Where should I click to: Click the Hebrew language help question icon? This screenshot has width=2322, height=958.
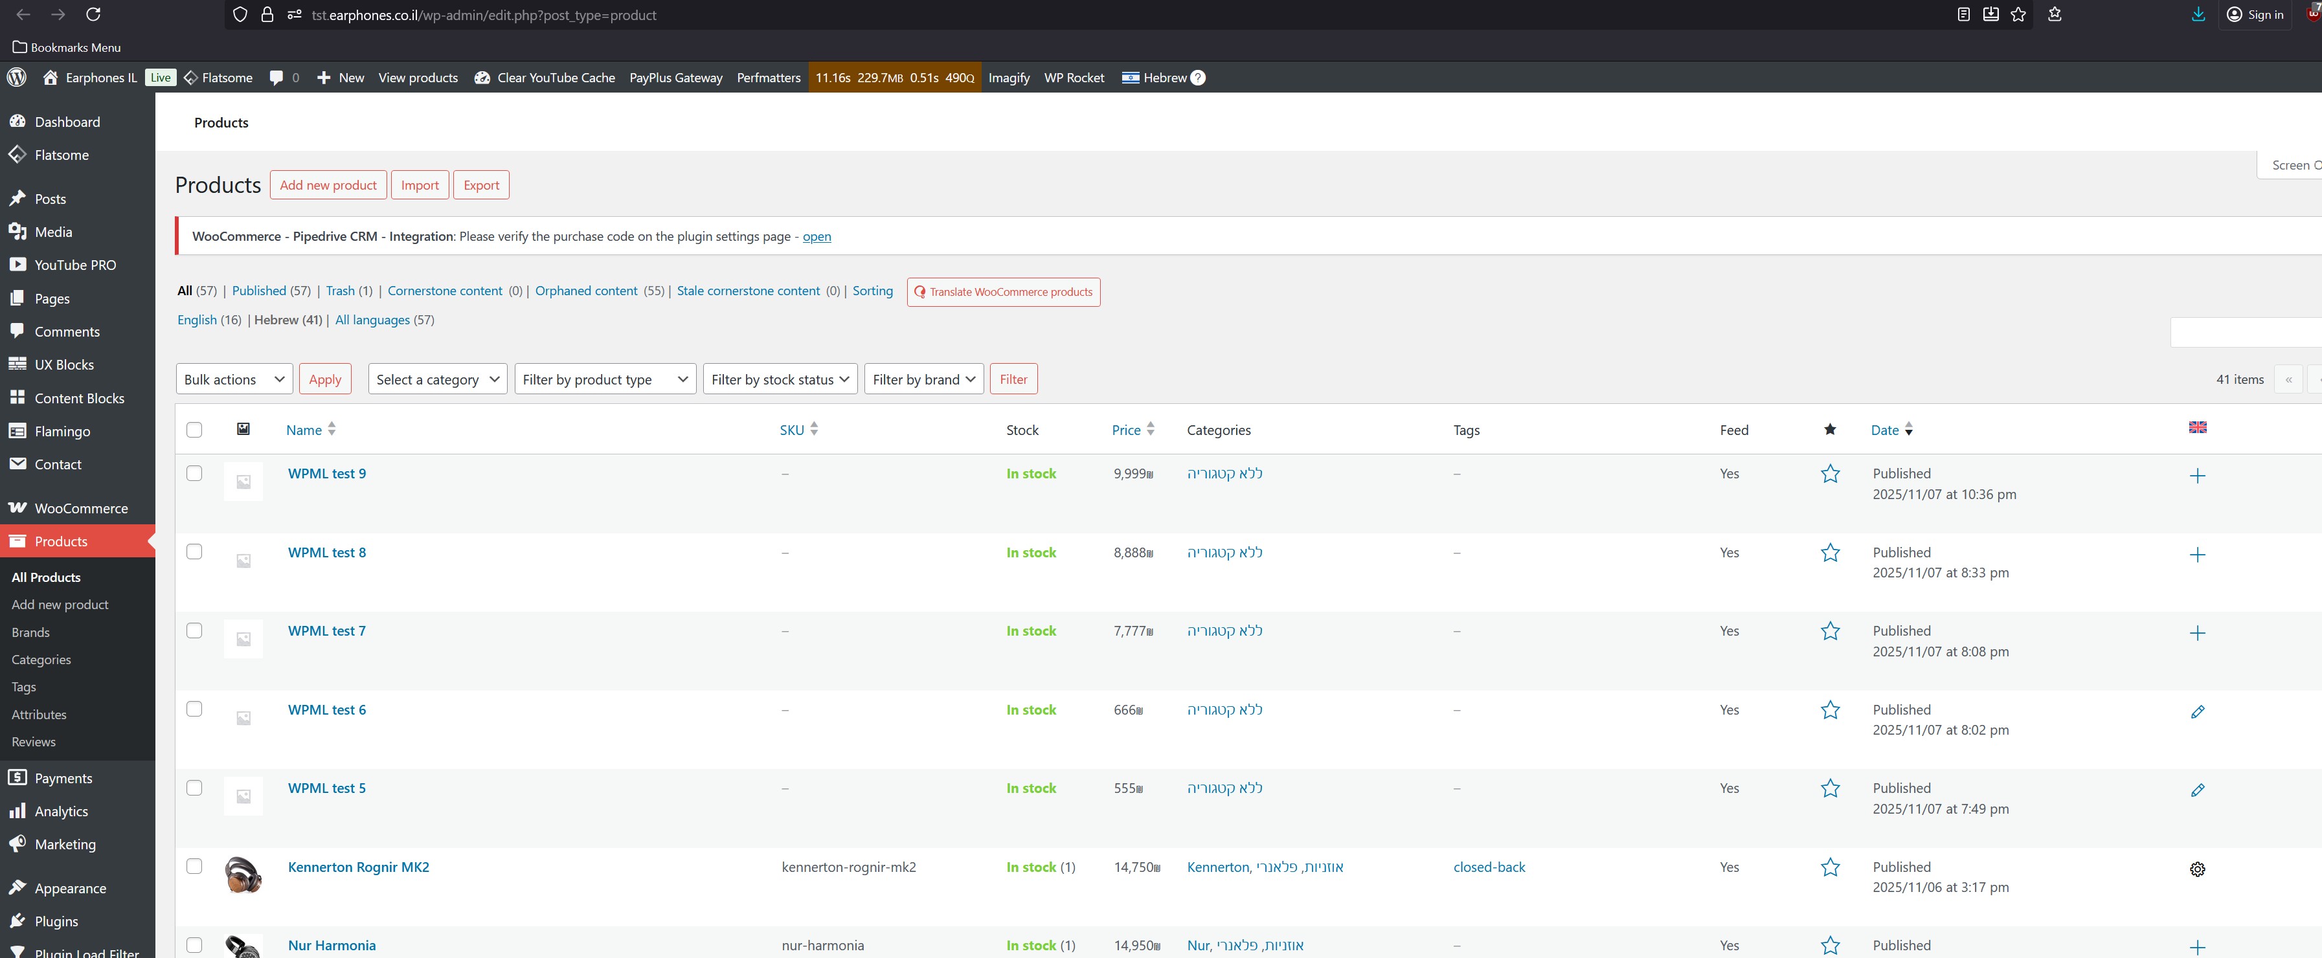(1197, 78)
